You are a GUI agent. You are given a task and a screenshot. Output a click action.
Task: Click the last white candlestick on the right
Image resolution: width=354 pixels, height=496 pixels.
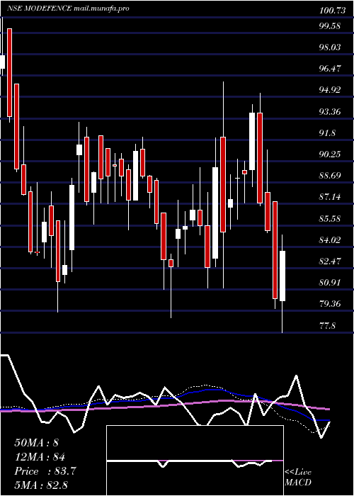282,276
